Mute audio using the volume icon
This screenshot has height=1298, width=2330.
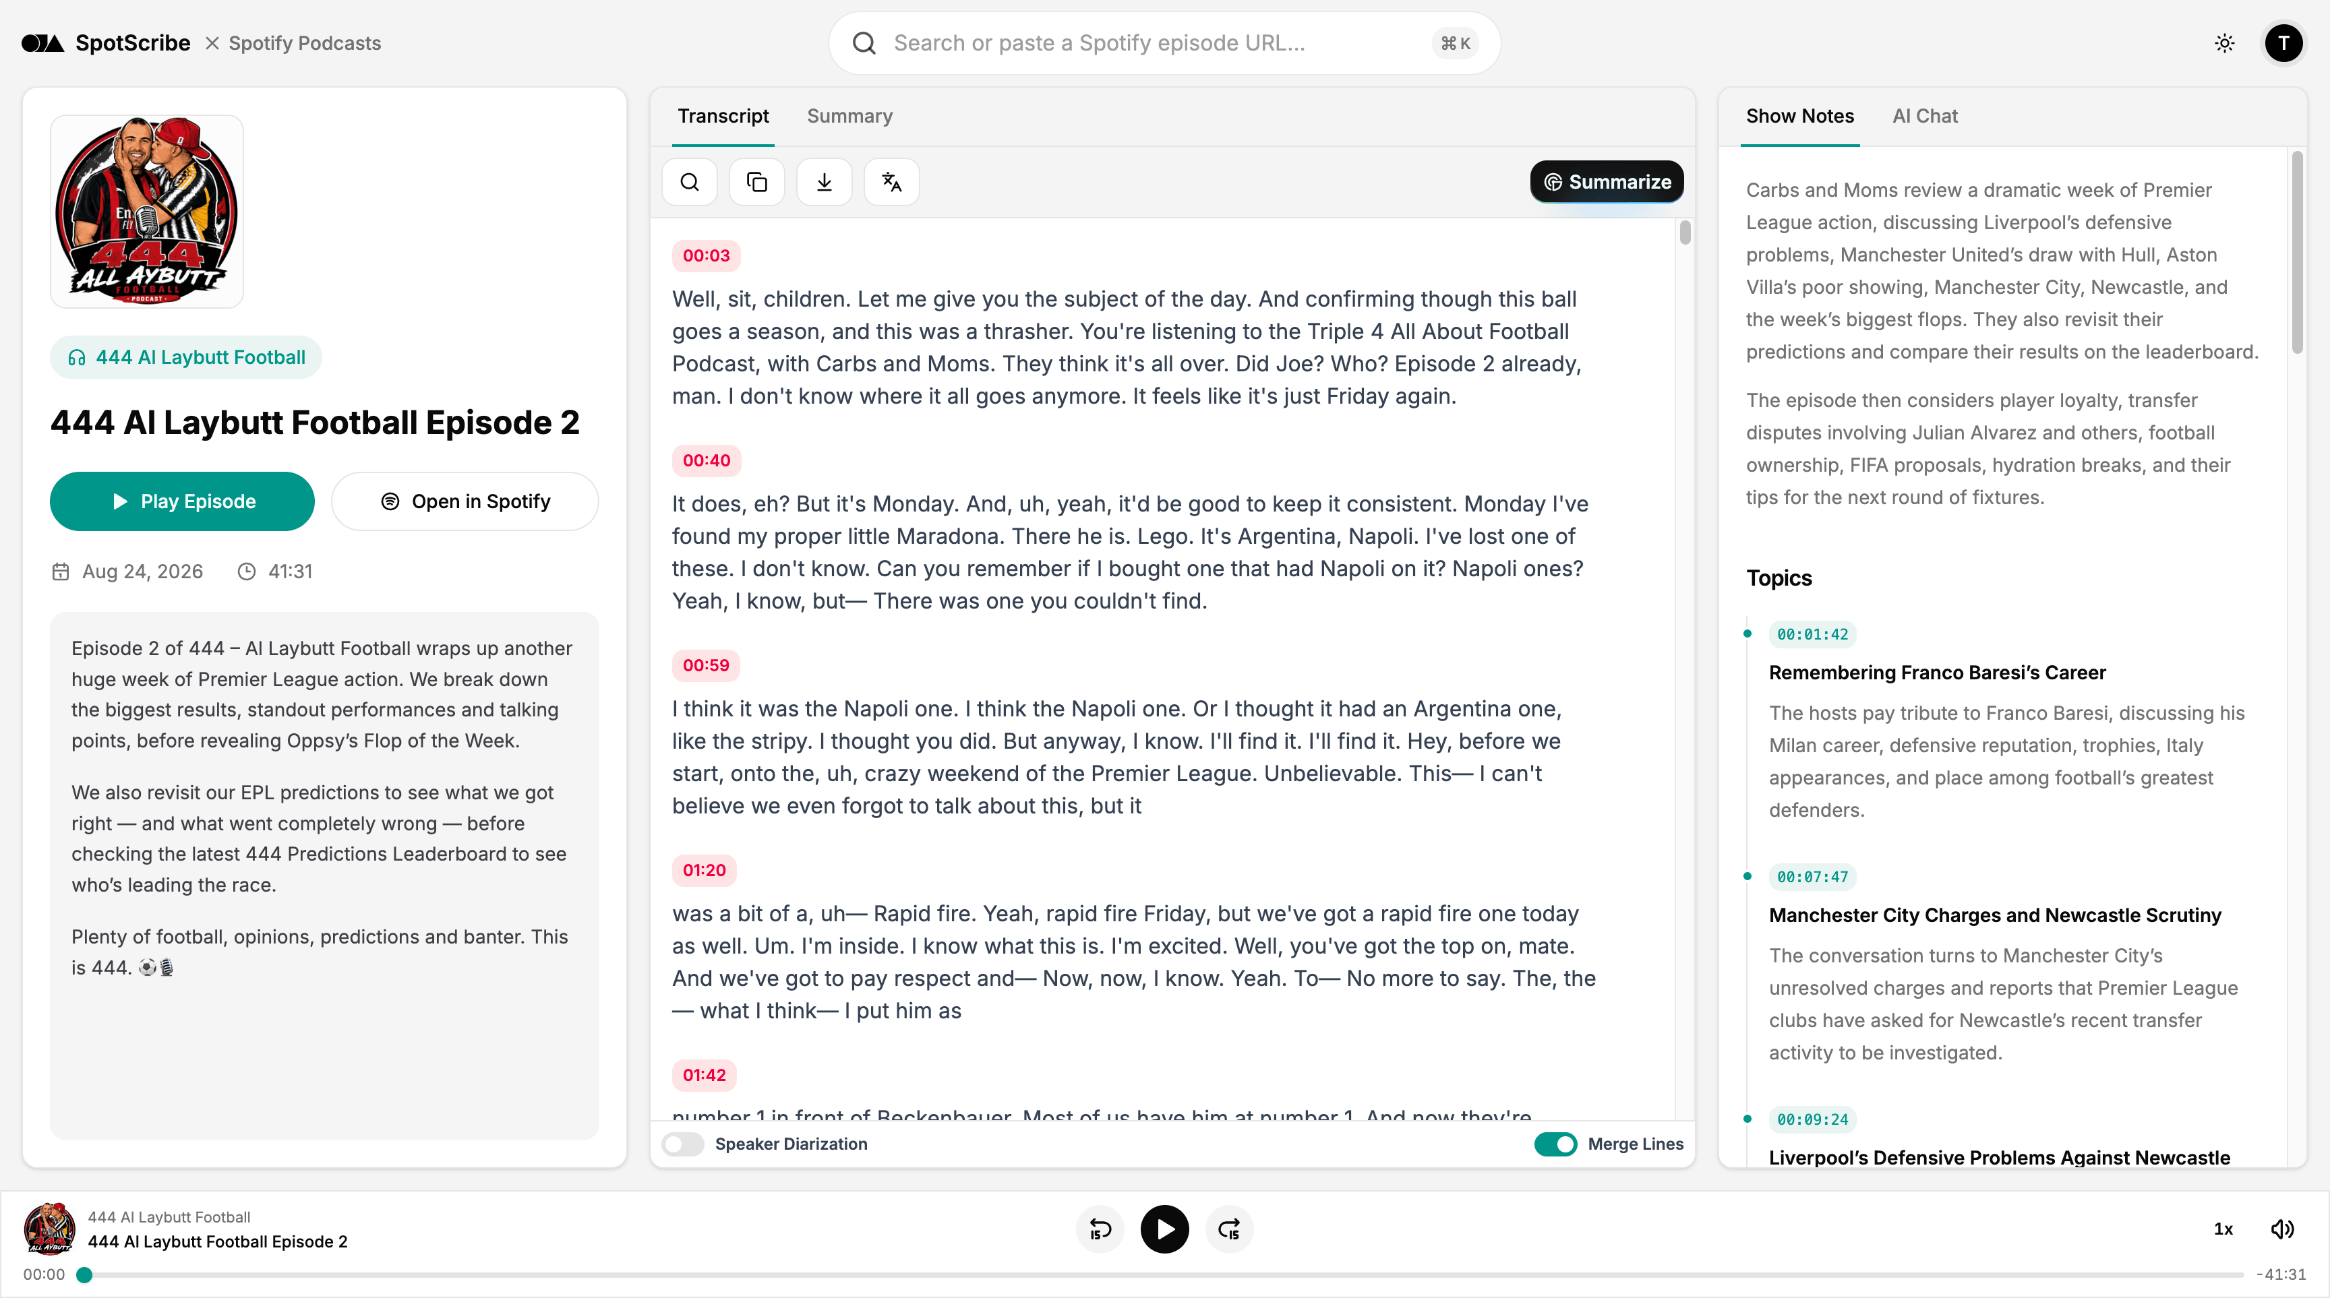pos(2282,1229)
